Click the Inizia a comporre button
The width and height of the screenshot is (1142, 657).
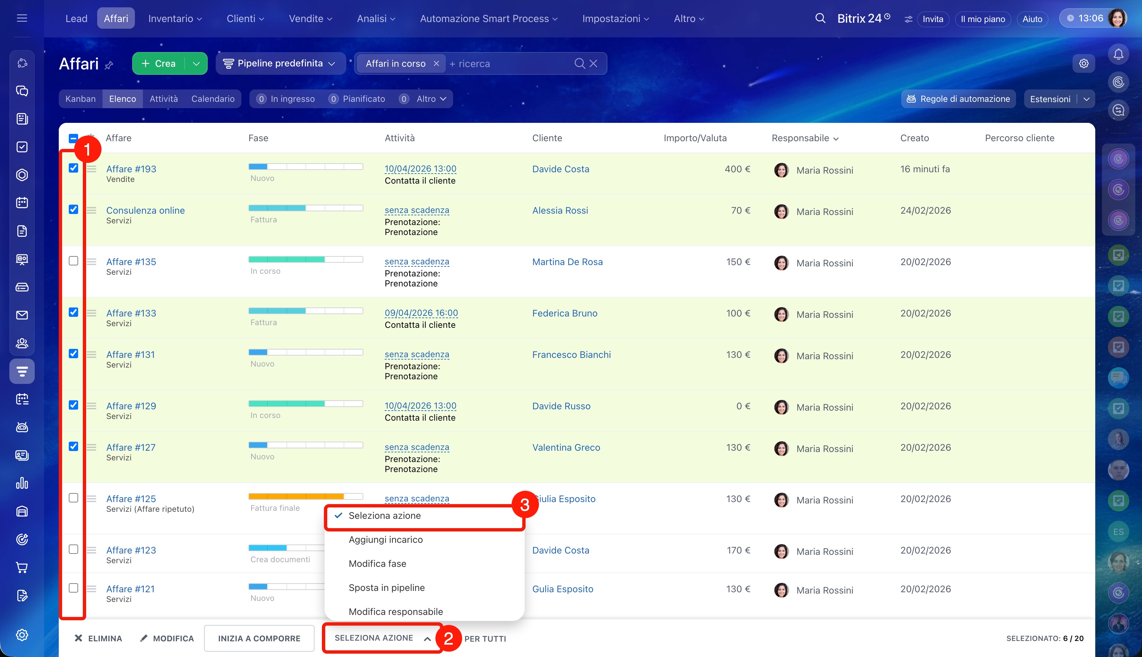coord(259,638)
